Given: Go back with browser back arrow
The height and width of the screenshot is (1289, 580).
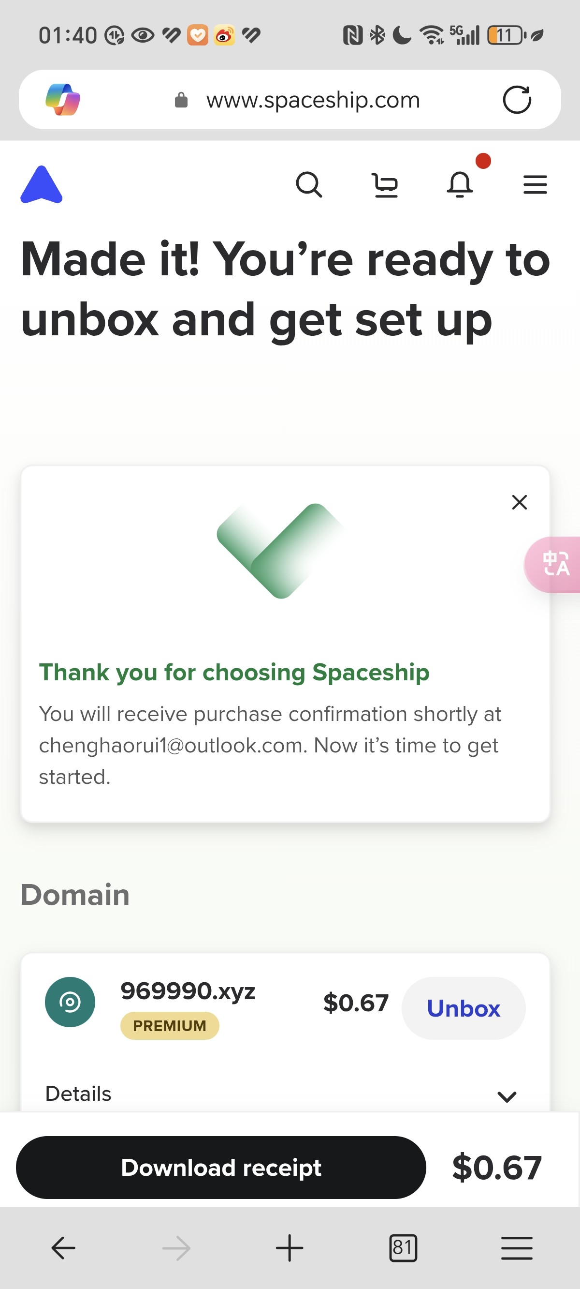Looking at the screenshot, I should coord(63,1247).
